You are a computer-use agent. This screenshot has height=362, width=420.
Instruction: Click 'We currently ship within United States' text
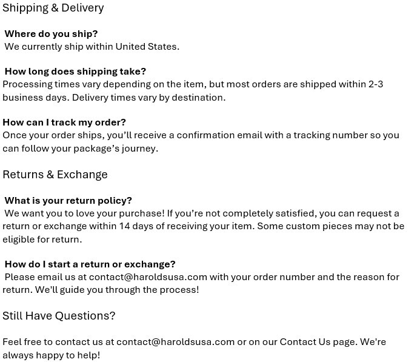click(x=92, y=47)
